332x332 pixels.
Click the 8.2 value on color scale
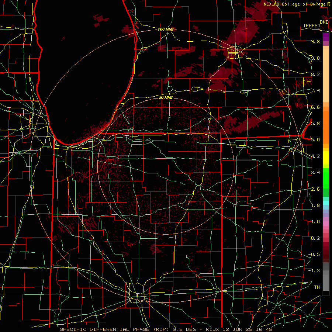tap(315, 74)
